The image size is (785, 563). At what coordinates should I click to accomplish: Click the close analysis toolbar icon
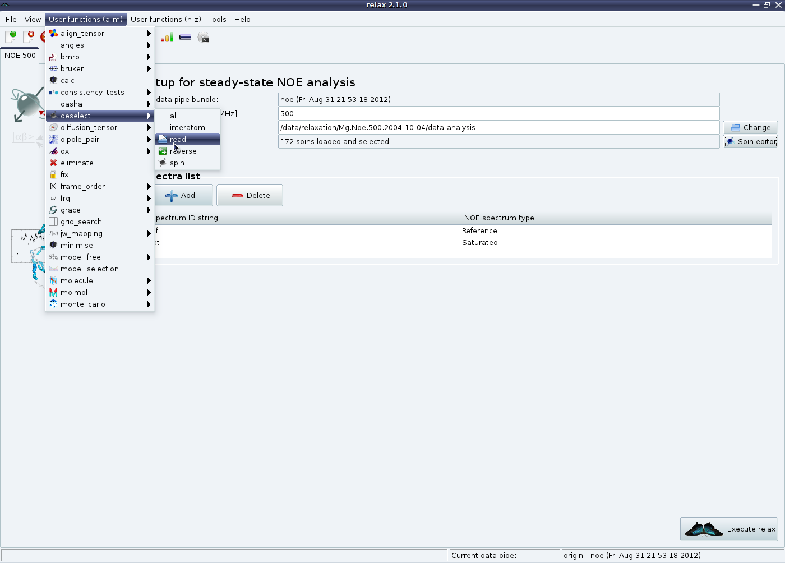(x=29, y=37)
